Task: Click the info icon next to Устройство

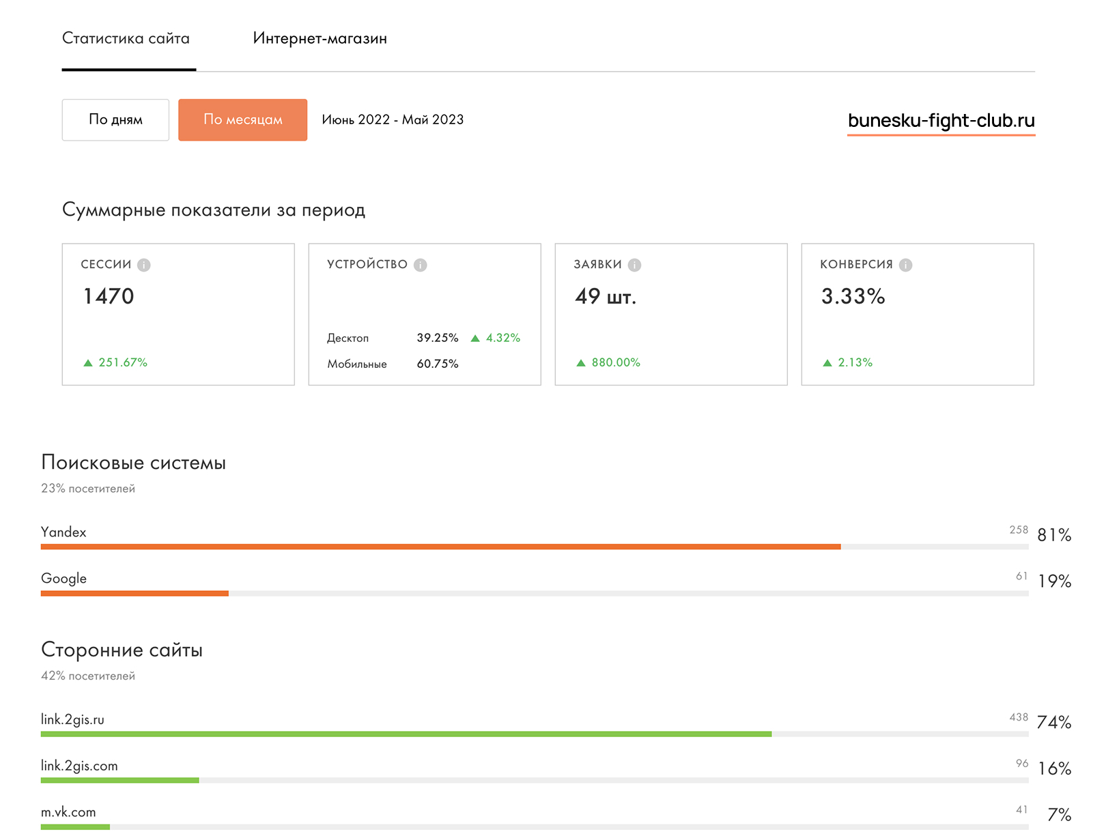Action: pyautogui.click(x=420, y=265)
